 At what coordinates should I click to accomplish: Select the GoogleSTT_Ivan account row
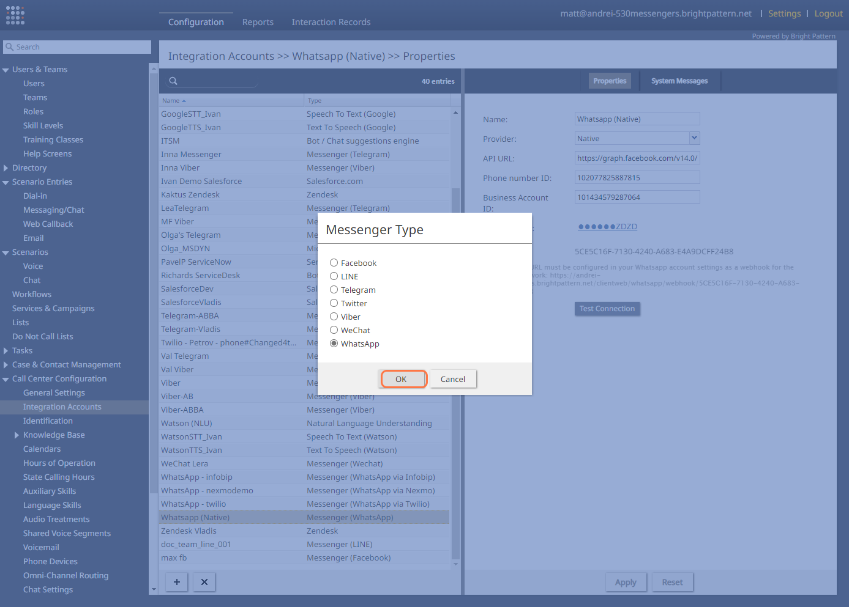(x=304, y=114)
